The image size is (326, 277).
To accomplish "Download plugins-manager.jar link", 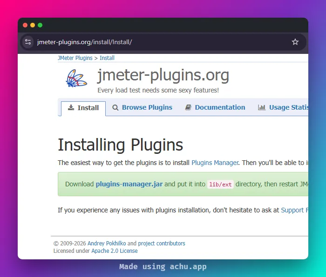I will tap(129, 184).
